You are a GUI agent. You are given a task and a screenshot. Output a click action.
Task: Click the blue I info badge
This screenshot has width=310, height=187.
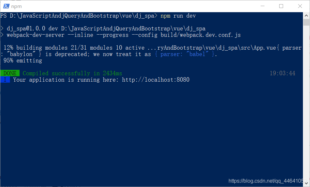(x=5, y=80)
